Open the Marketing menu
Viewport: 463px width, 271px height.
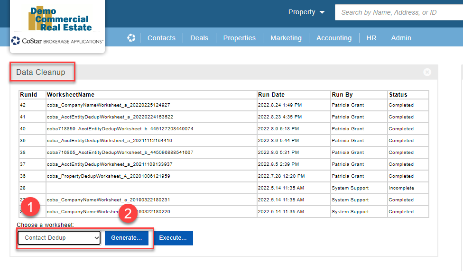click(x=286, y=38)
